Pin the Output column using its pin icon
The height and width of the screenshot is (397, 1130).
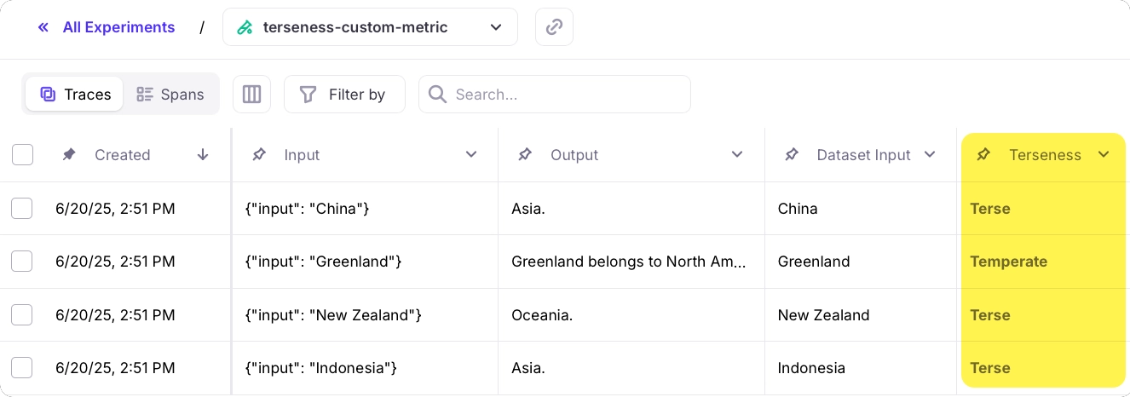tap(525, 155)
